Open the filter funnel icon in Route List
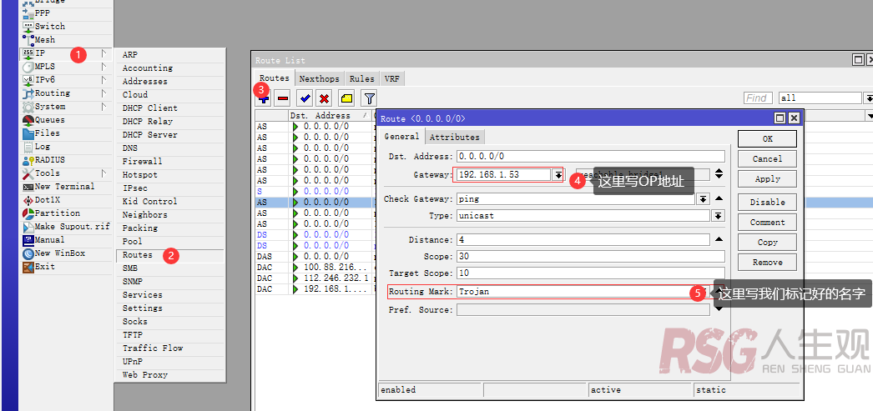The image size is (873, 411). 369,98
